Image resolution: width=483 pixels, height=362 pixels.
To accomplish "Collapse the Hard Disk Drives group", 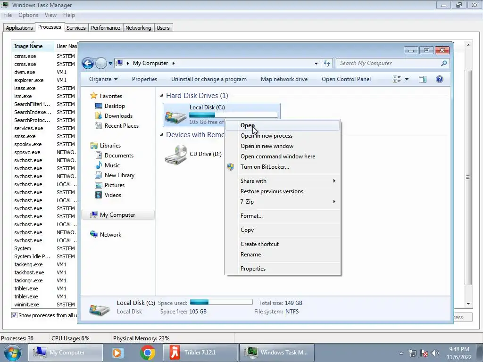I will click(161, 96).
